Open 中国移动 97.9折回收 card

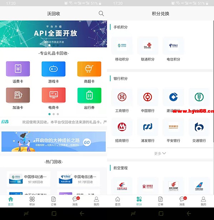coord(29,179)
